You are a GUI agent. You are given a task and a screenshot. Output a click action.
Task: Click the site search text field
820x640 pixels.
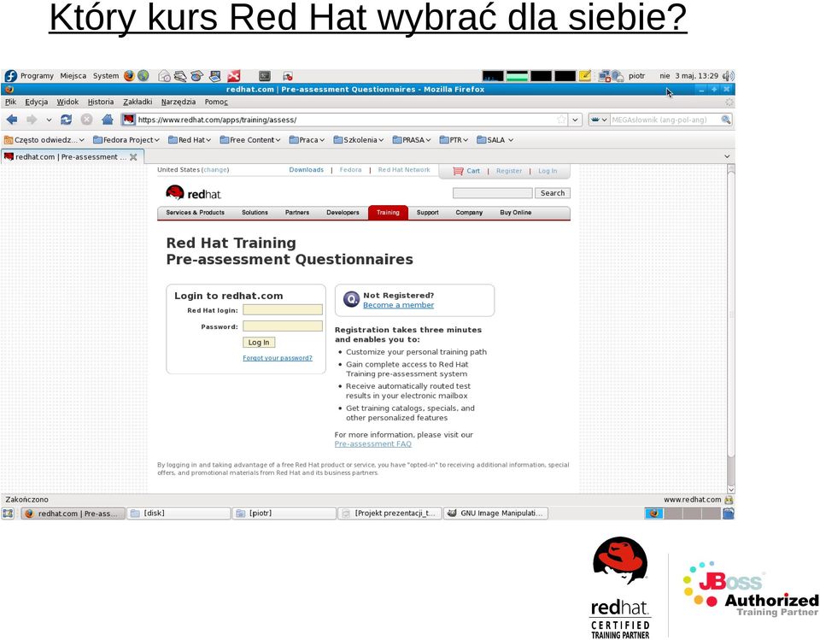(493, 193)
